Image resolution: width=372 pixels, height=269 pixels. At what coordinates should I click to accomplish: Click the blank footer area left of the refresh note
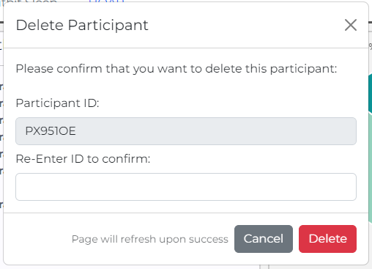point(37,239)
